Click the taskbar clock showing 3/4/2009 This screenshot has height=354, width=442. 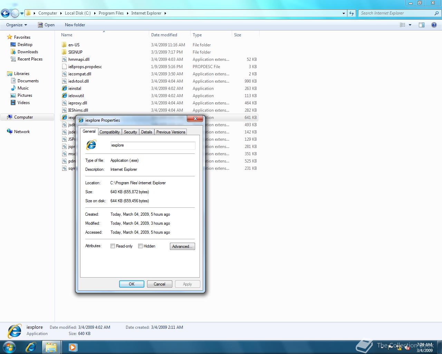tap(424, 347)
